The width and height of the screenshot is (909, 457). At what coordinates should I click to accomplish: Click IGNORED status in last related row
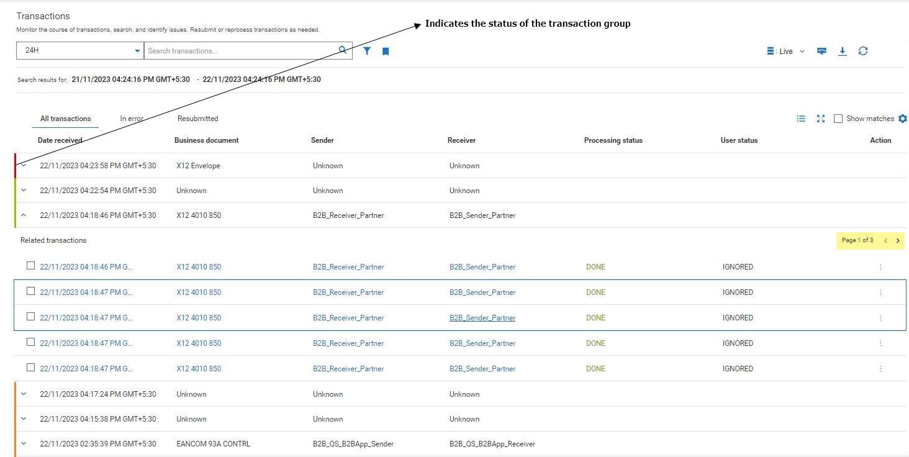(x=738, y=369)
